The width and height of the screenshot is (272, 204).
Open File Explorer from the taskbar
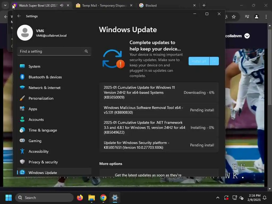(x=92, y=198)
